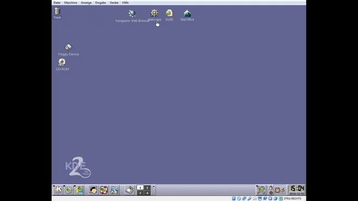
Task: Switch to virtual desktop 4 in pager
Action: pos(147,193)
